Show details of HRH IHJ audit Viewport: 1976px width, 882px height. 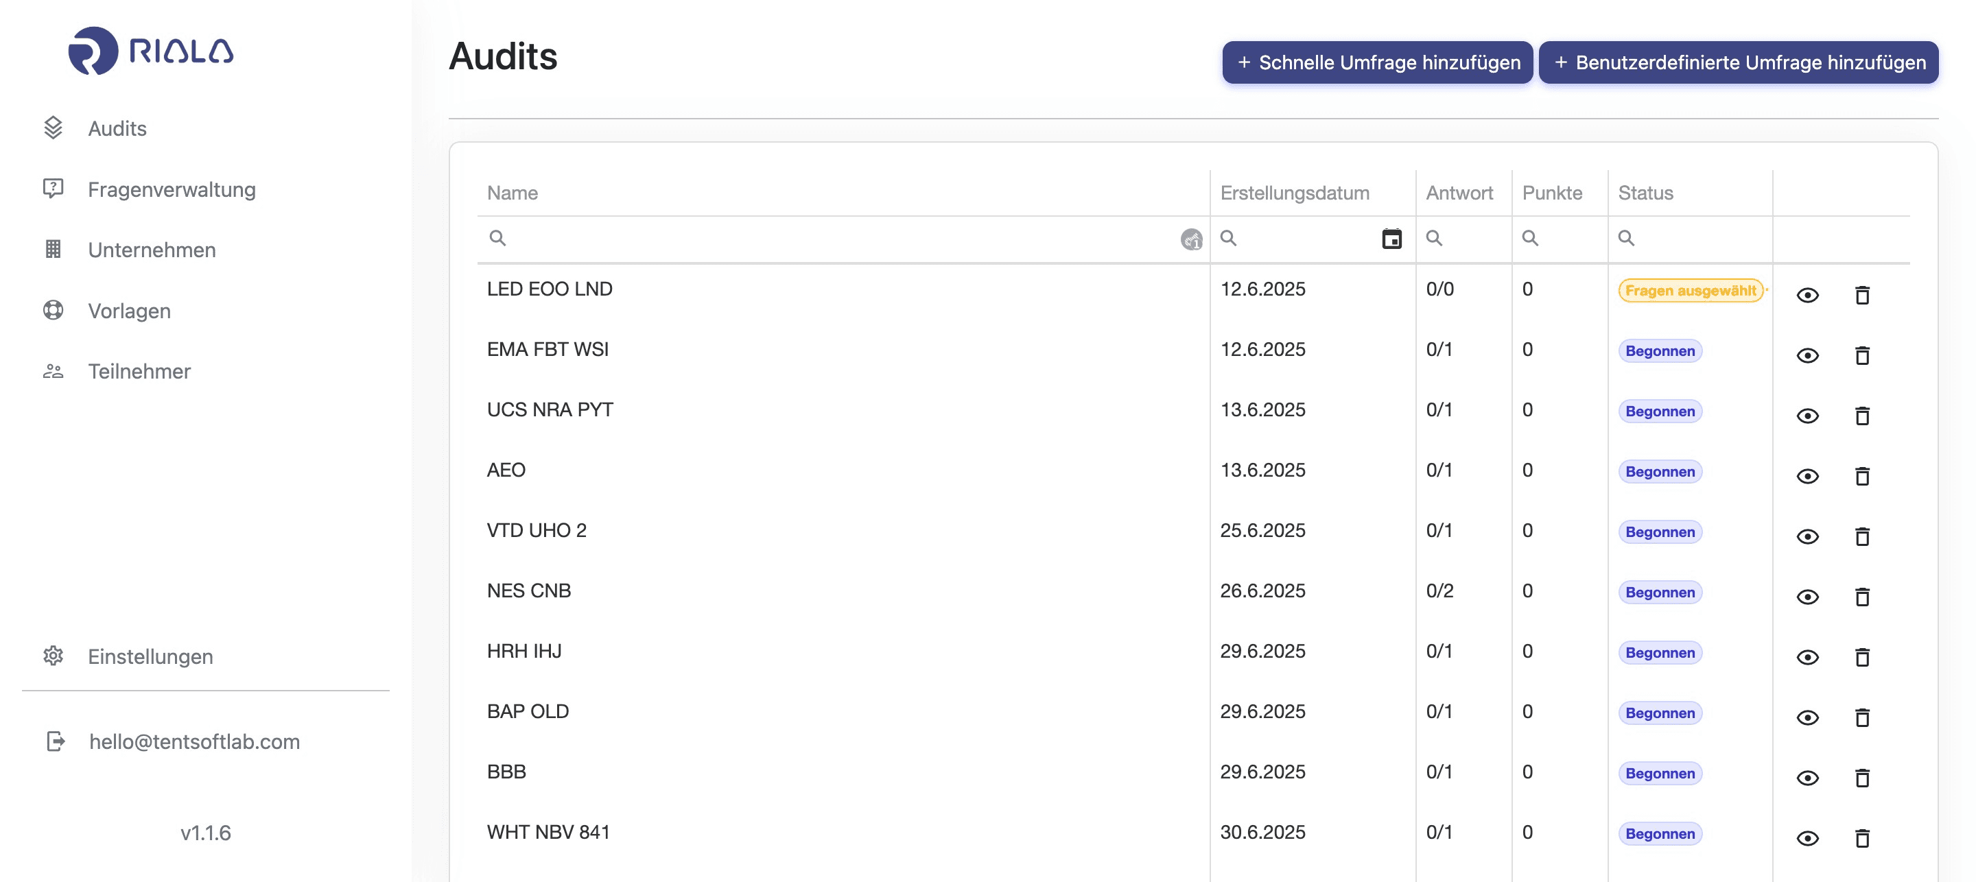pyautogui.click(x=1807, y=657)
